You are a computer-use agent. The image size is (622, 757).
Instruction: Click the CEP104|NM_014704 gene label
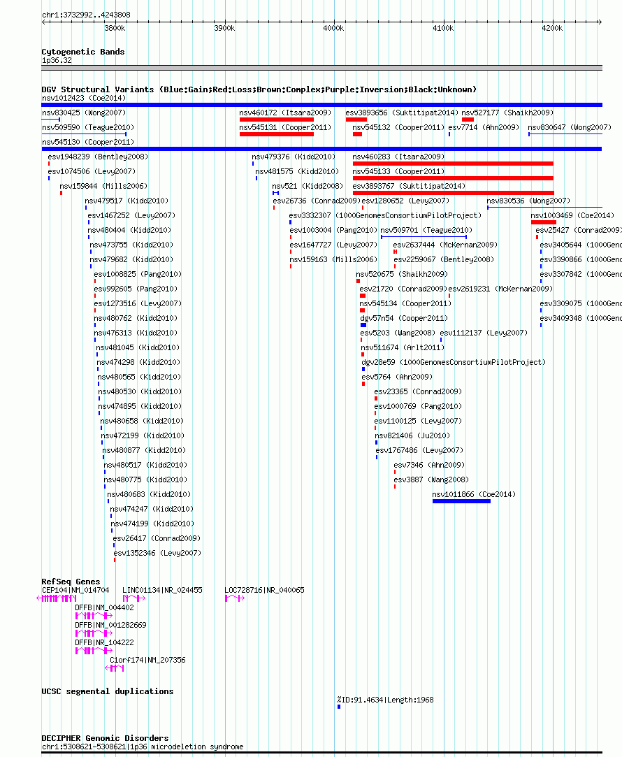pos(75,590)
